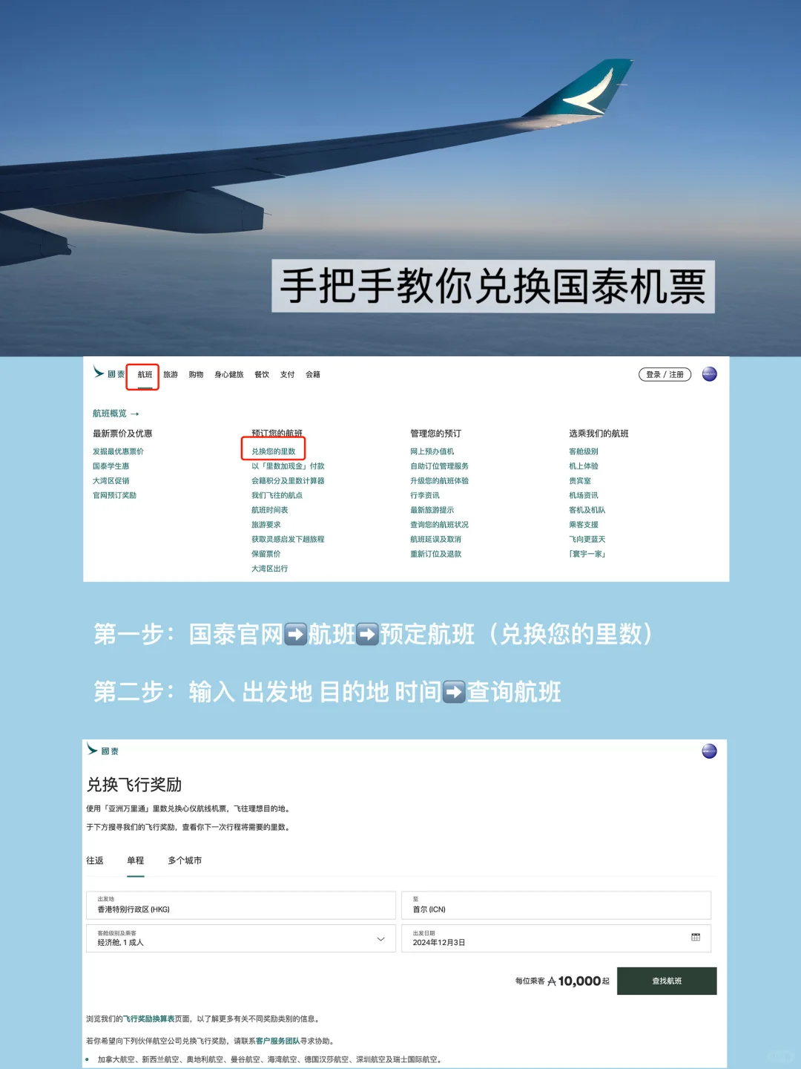Click the 出发日期 field showing 2024年12月3日
Screen dimensions: 801x1069
[x=556, y=938]
